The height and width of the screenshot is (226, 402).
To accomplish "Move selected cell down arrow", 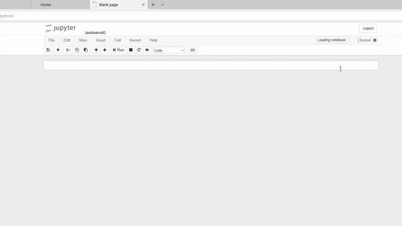I will (x=105, y=50).
